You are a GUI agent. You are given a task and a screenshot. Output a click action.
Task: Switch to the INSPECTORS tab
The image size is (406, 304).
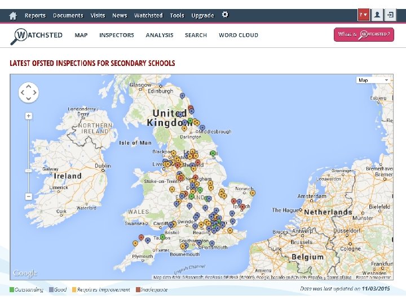pyautogui.click(x=117, y=35)
